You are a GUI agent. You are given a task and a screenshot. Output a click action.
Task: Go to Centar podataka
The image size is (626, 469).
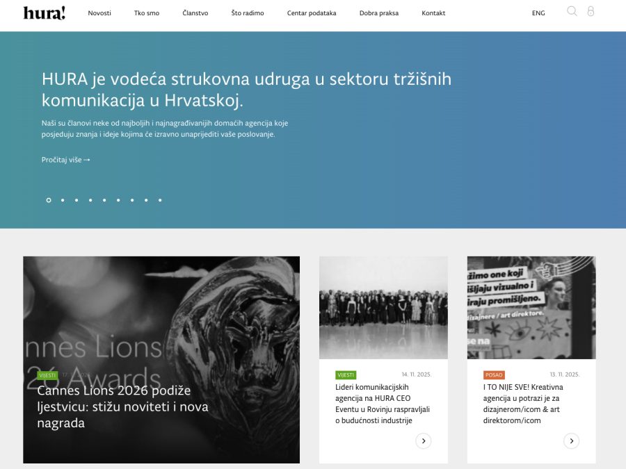tap(312, 13)
